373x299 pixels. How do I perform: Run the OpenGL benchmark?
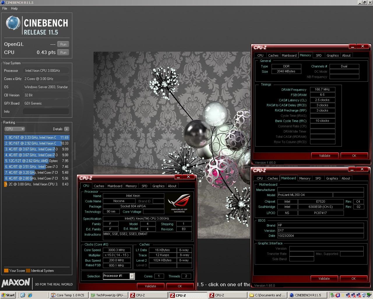(x=63, y=44)
